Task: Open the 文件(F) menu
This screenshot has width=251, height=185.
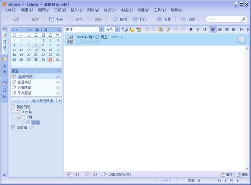Action: pyautogui.click(x=10, y=10)
